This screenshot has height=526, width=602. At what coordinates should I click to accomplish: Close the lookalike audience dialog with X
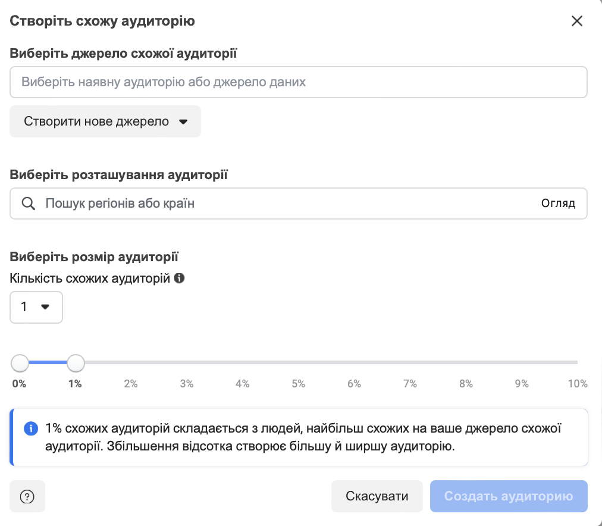pos(576,21)
